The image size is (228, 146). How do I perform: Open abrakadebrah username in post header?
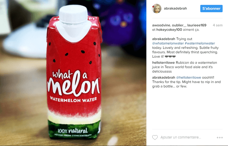[x=175, y=9]
